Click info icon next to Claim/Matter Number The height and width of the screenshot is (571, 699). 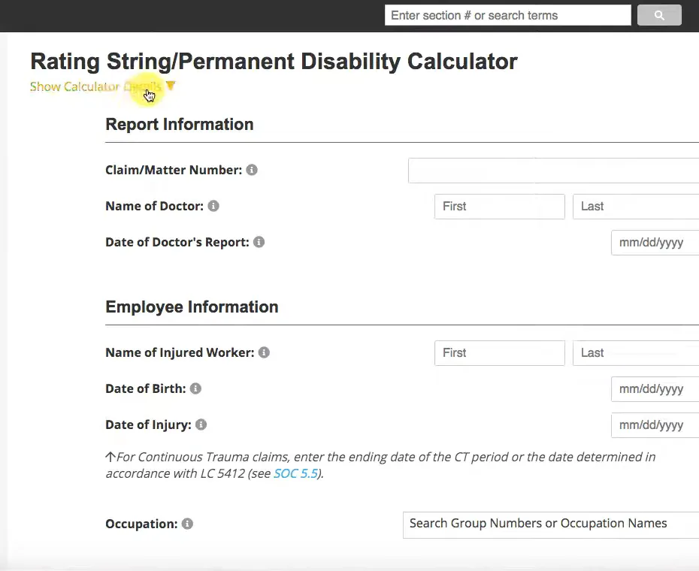pyautogui.click(x=252, y=170)
